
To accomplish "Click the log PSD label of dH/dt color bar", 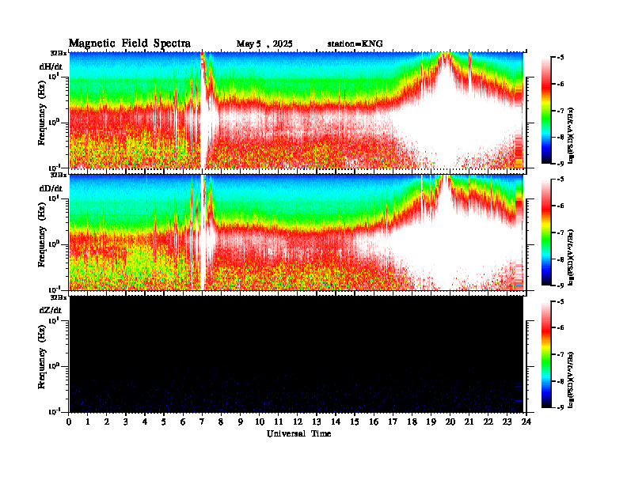I will tap(571, 136).
